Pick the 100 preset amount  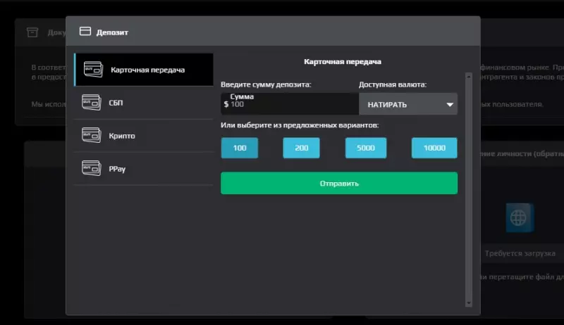[240, 148]
